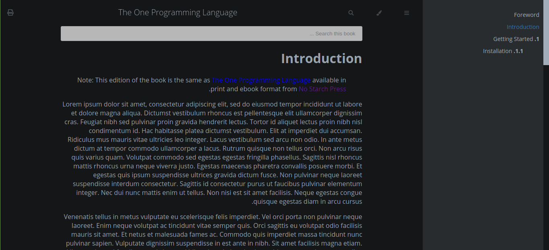Focus the 'Search this book' field
The height and width of the screenshot is (250, 549).
tap(212, 33)
